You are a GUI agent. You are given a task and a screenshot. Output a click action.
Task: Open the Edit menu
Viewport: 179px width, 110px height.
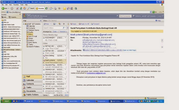point(6,5)
